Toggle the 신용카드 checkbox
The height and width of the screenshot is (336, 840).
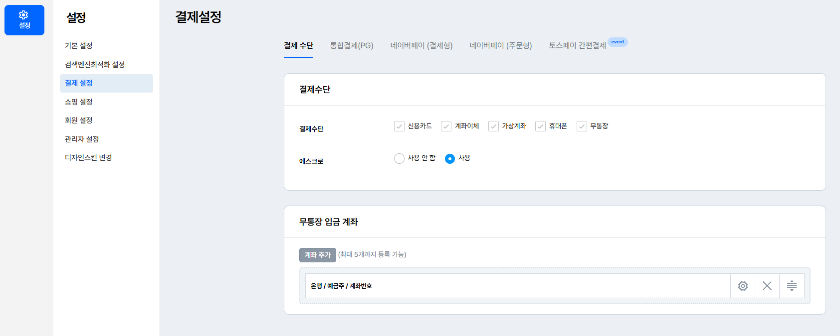click(399, 126)
